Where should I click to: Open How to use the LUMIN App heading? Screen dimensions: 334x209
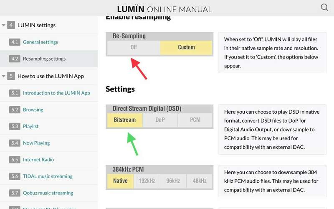coord(51,76)
